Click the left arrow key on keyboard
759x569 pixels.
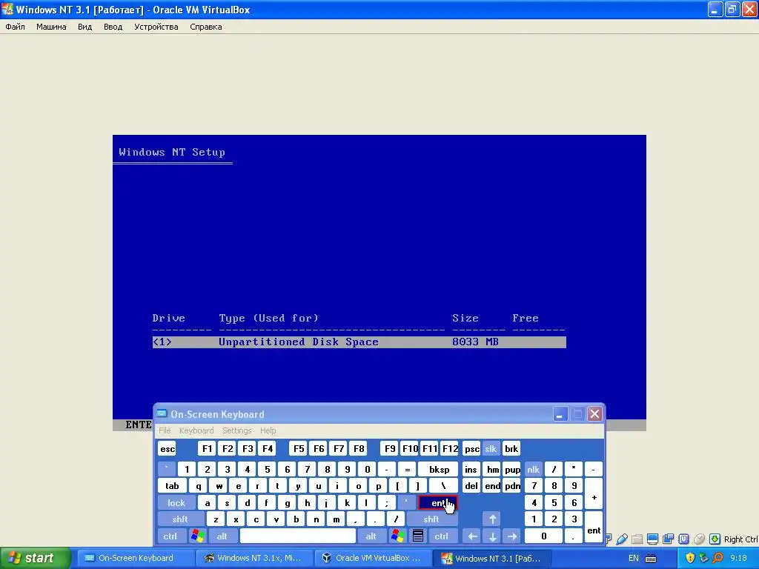(x=472, y=536)
